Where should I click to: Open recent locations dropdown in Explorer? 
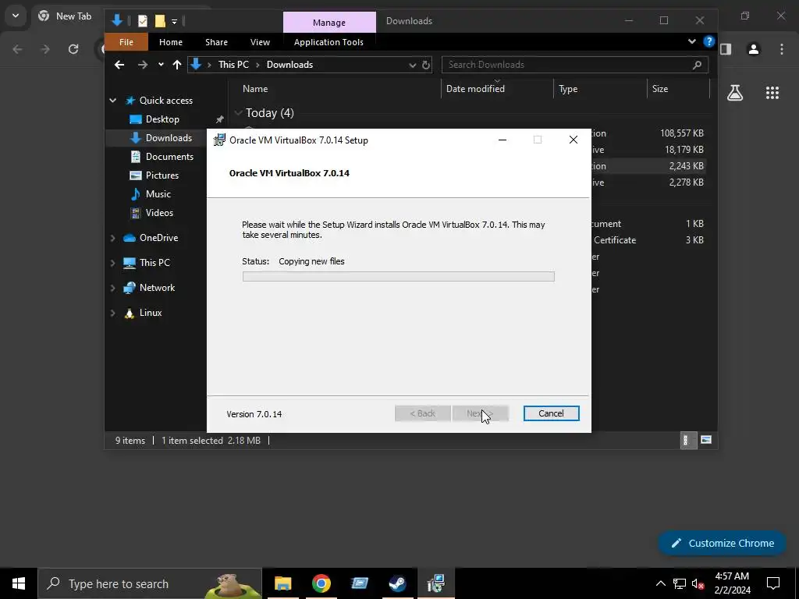click(161, 65)
